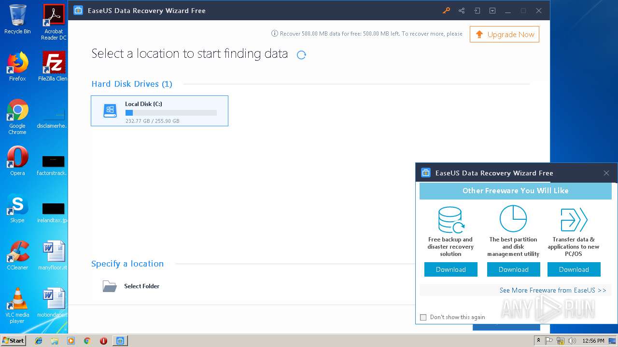Tick the Don't show this again checkbox

(423, 317)
